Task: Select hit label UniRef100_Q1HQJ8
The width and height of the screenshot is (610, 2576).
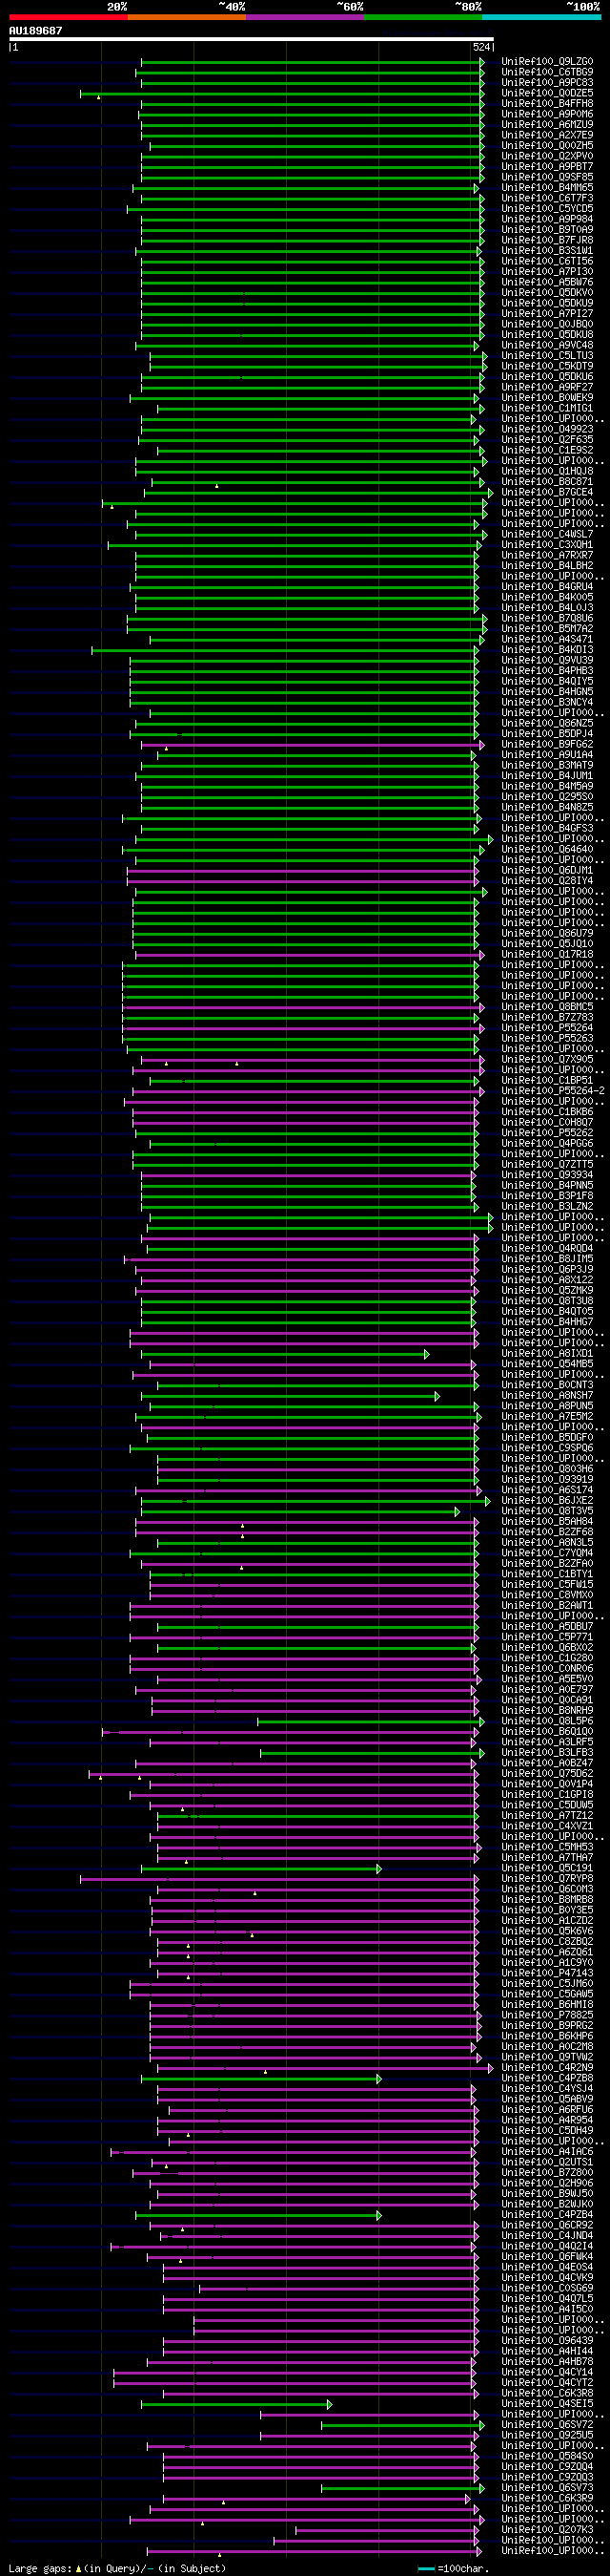Action: (547, 471)
